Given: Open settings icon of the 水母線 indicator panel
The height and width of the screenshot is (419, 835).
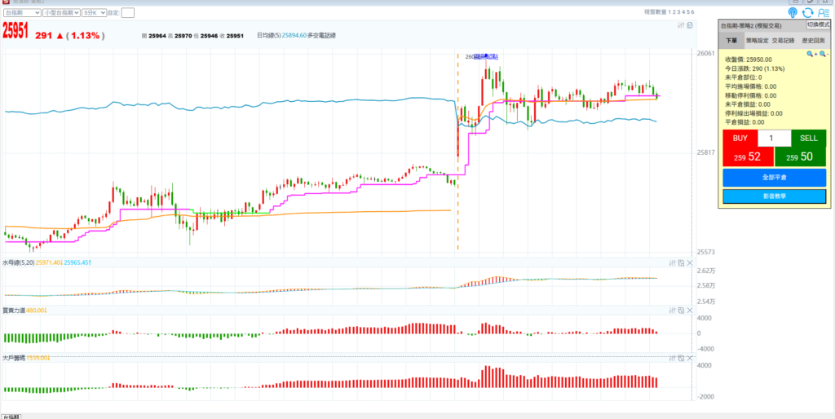Looking at the screenshot, I should pyautogui.click(x=673, y=262).
